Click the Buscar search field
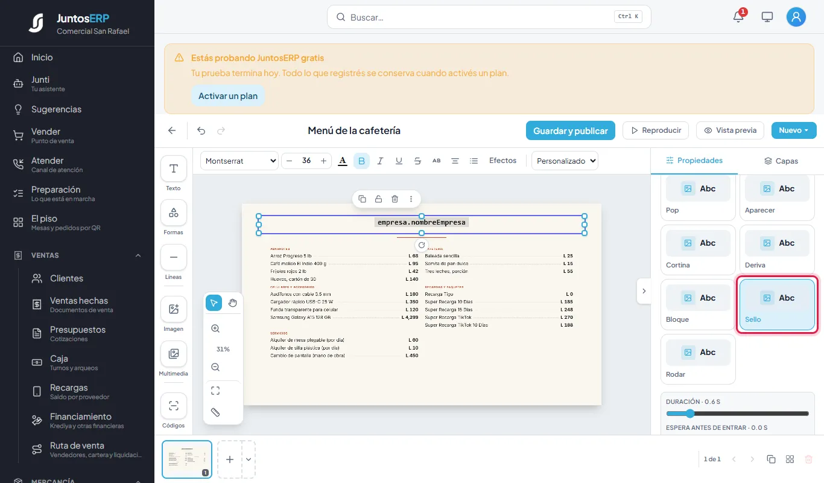 [489, 18]
